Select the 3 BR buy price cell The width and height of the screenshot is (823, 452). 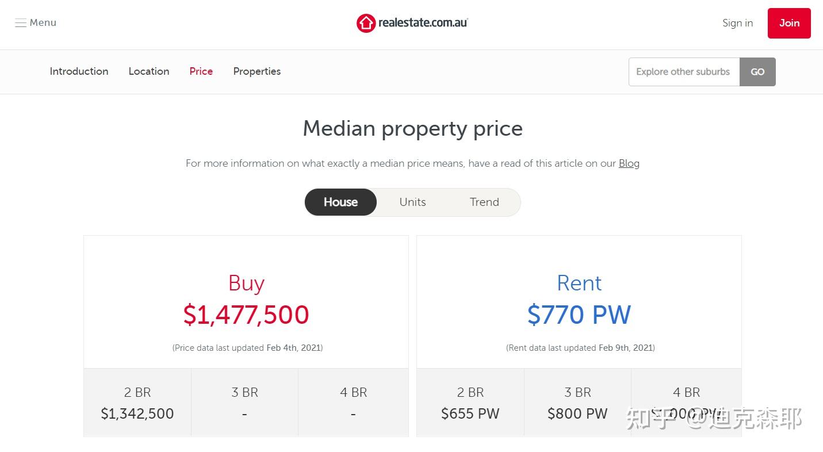(244, 403)
